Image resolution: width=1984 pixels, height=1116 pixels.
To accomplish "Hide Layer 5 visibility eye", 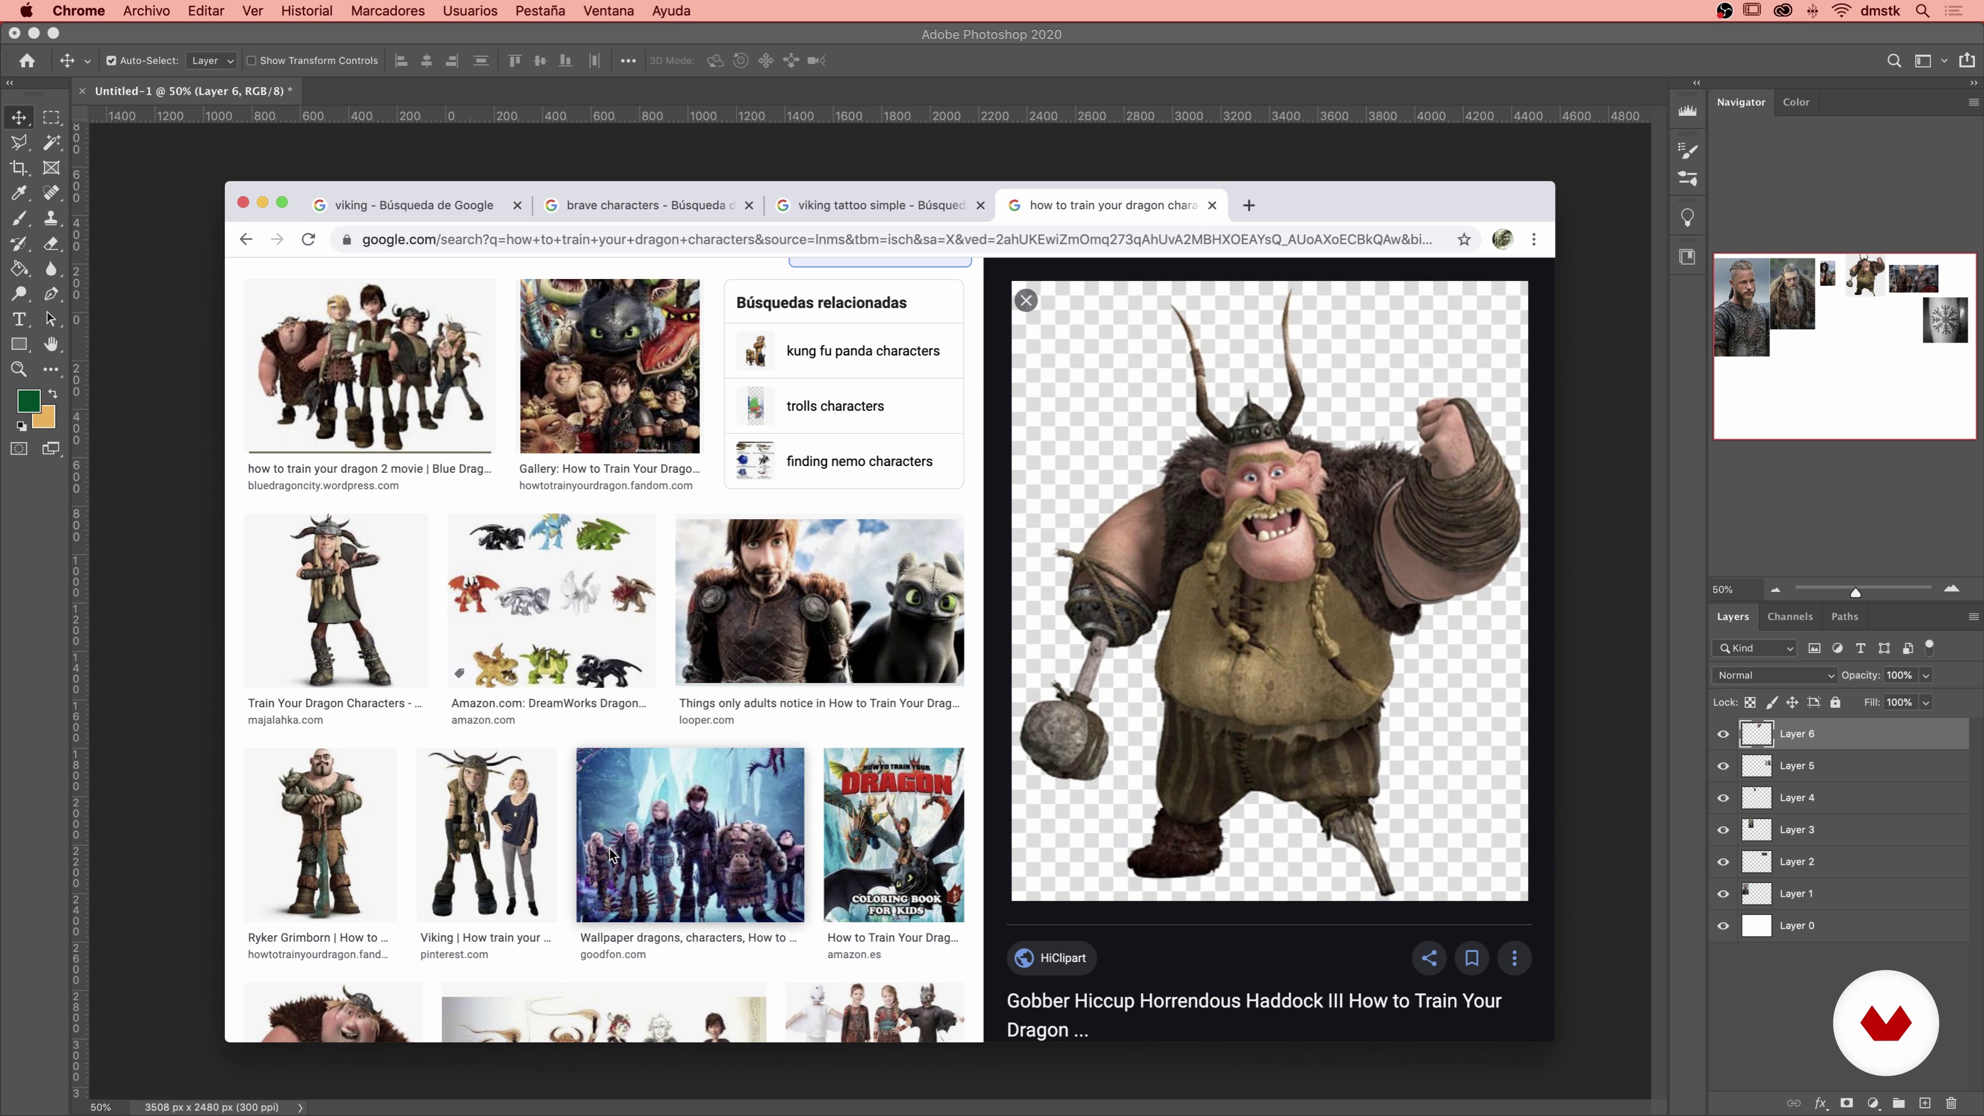I will coord(1723,766).
